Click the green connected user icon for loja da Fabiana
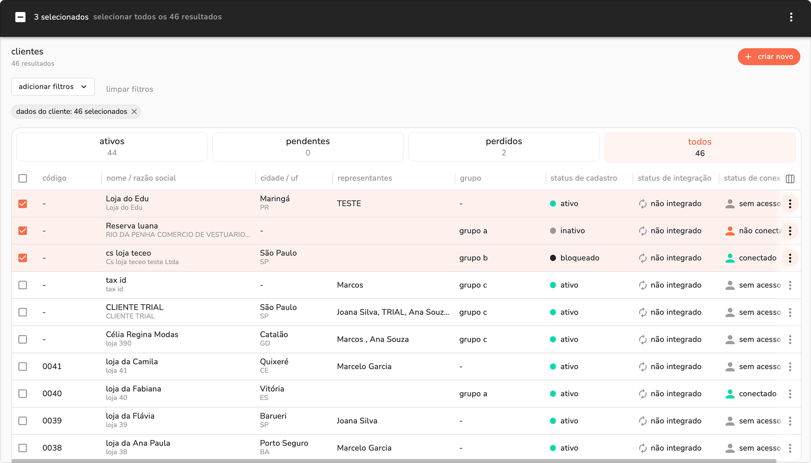The height and width of the screenshot is (463, 811). 730,394
